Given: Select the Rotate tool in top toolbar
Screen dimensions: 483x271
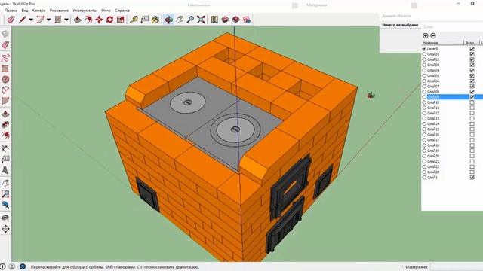Looking at the screenshot, I should click(110, 20).
